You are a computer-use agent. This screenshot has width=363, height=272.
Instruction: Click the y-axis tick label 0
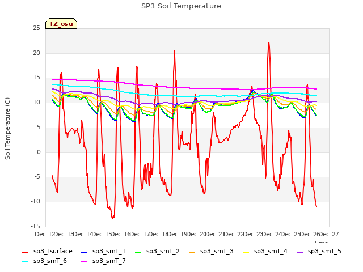39,152
